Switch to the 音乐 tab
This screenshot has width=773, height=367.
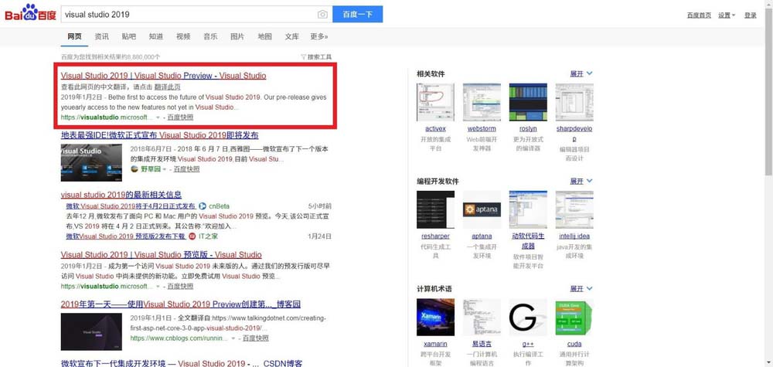210,36
